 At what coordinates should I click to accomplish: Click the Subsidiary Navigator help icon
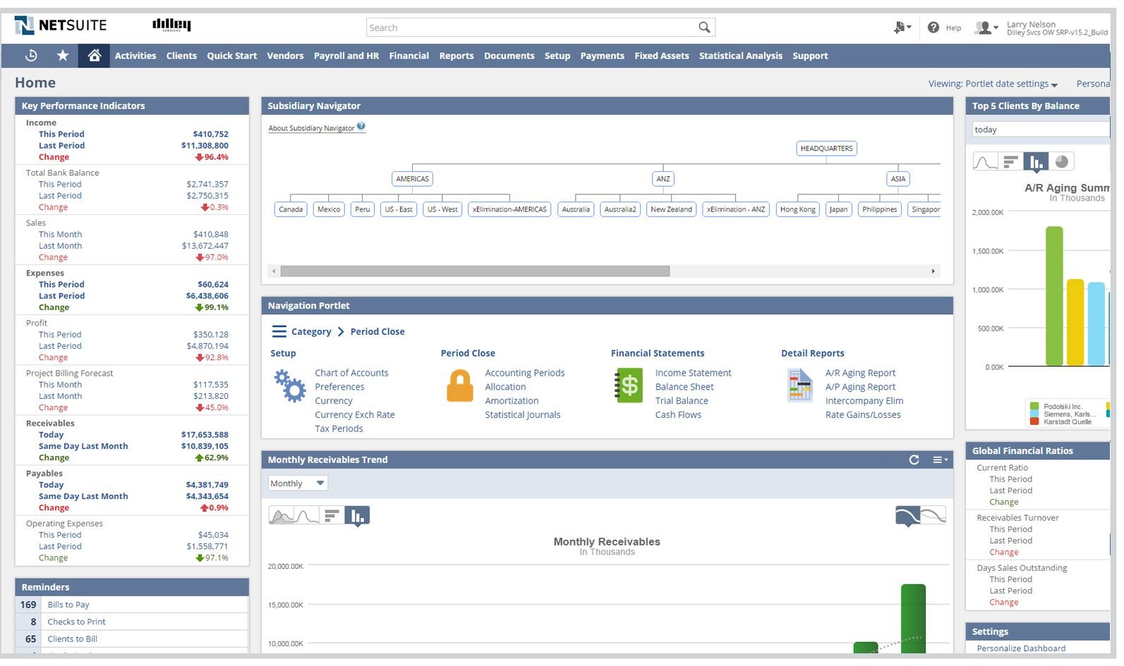(361, 127)
